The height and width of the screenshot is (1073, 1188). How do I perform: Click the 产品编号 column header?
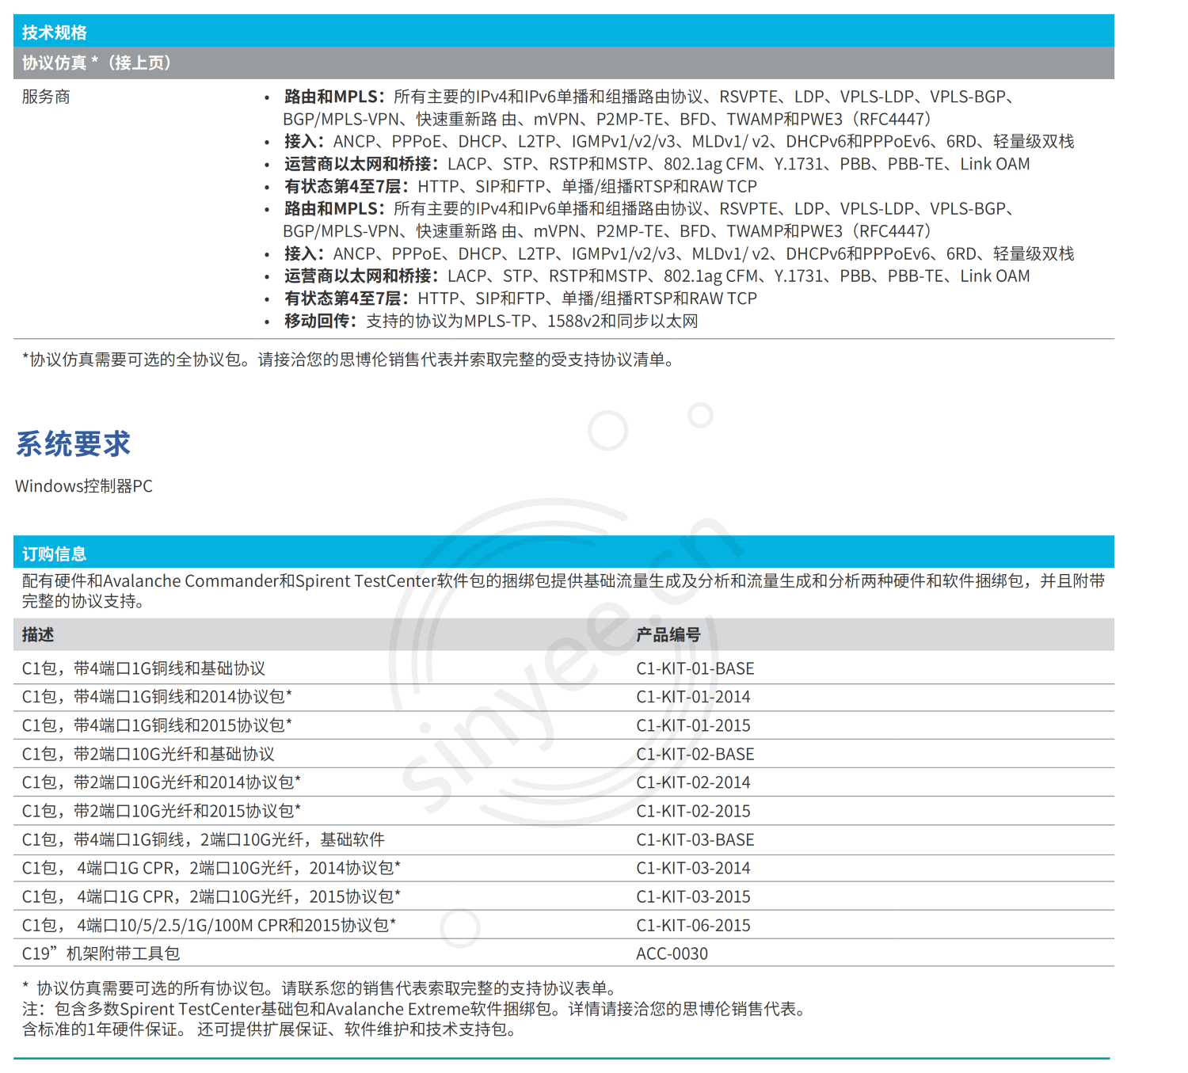(x=668, y=635)
